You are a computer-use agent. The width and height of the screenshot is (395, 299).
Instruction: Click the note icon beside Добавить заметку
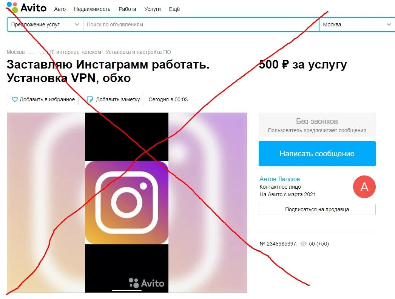click(x=89, y=99)
